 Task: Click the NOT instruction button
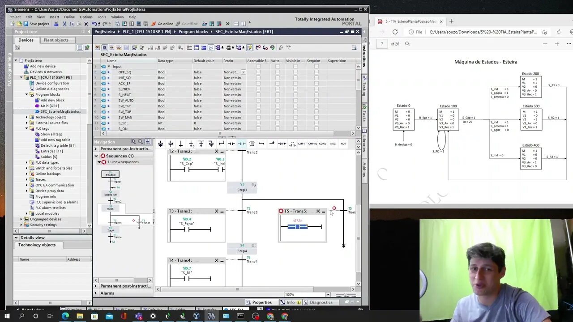(343, 144)
